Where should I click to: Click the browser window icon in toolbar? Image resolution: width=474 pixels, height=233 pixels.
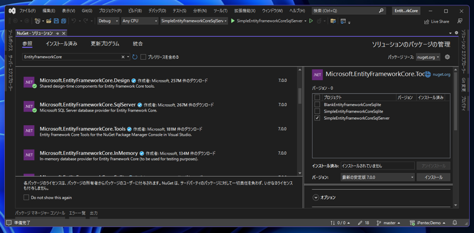[x=343, y=21]
